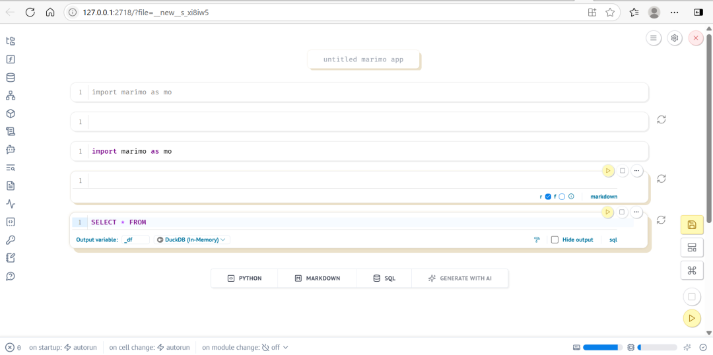Add a new MARKDOWN cell
Viewport: 713px width, 355px height.
[x=317, y=278]
